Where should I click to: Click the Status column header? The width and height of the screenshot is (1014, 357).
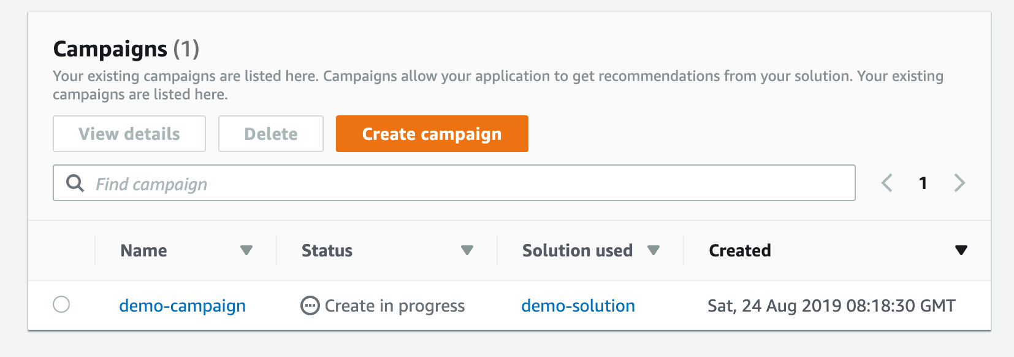coord(327,251)
